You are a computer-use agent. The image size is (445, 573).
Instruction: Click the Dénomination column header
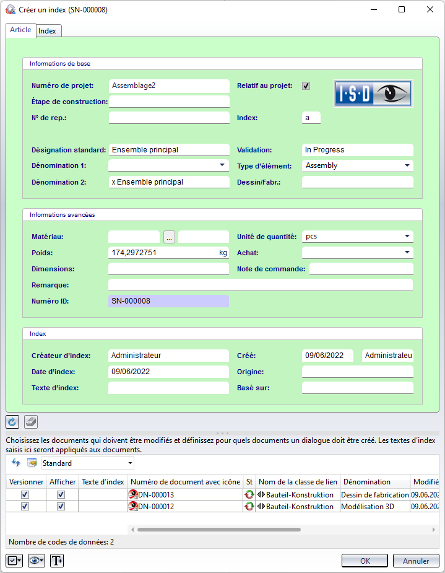375,482
